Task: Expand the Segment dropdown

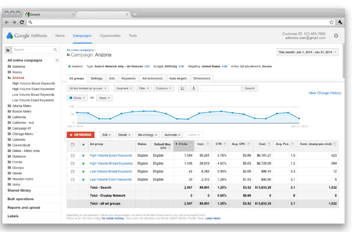Action: [x=124, y=88]
